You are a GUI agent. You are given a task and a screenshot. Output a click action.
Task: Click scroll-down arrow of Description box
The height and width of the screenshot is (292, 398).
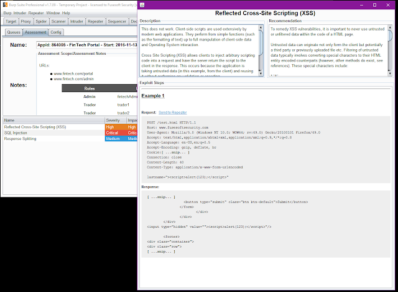coord(261,73)
